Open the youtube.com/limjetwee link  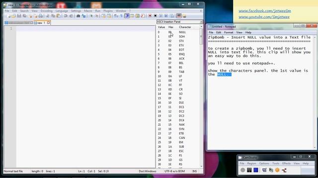pyautogui.click(x=264, y=17)
